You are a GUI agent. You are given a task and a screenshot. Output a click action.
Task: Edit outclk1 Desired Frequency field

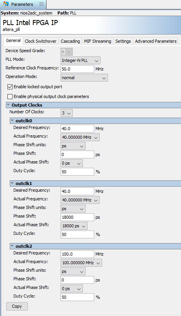point(77,191)
